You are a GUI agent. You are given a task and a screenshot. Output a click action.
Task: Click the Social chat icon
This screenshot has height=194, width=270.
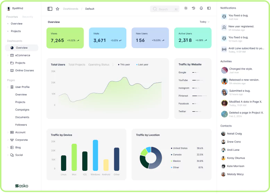coord(12,155)
